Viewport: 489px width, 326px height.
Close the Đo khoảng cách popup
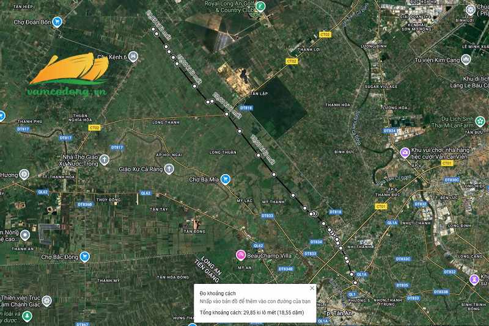312,288
